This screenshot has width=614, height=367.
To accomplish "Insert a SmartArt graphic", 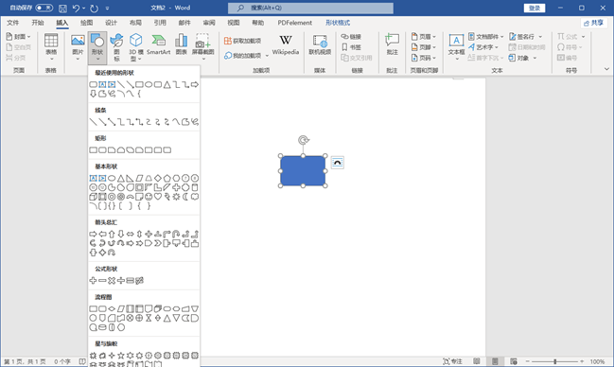I will pos(158,44).
